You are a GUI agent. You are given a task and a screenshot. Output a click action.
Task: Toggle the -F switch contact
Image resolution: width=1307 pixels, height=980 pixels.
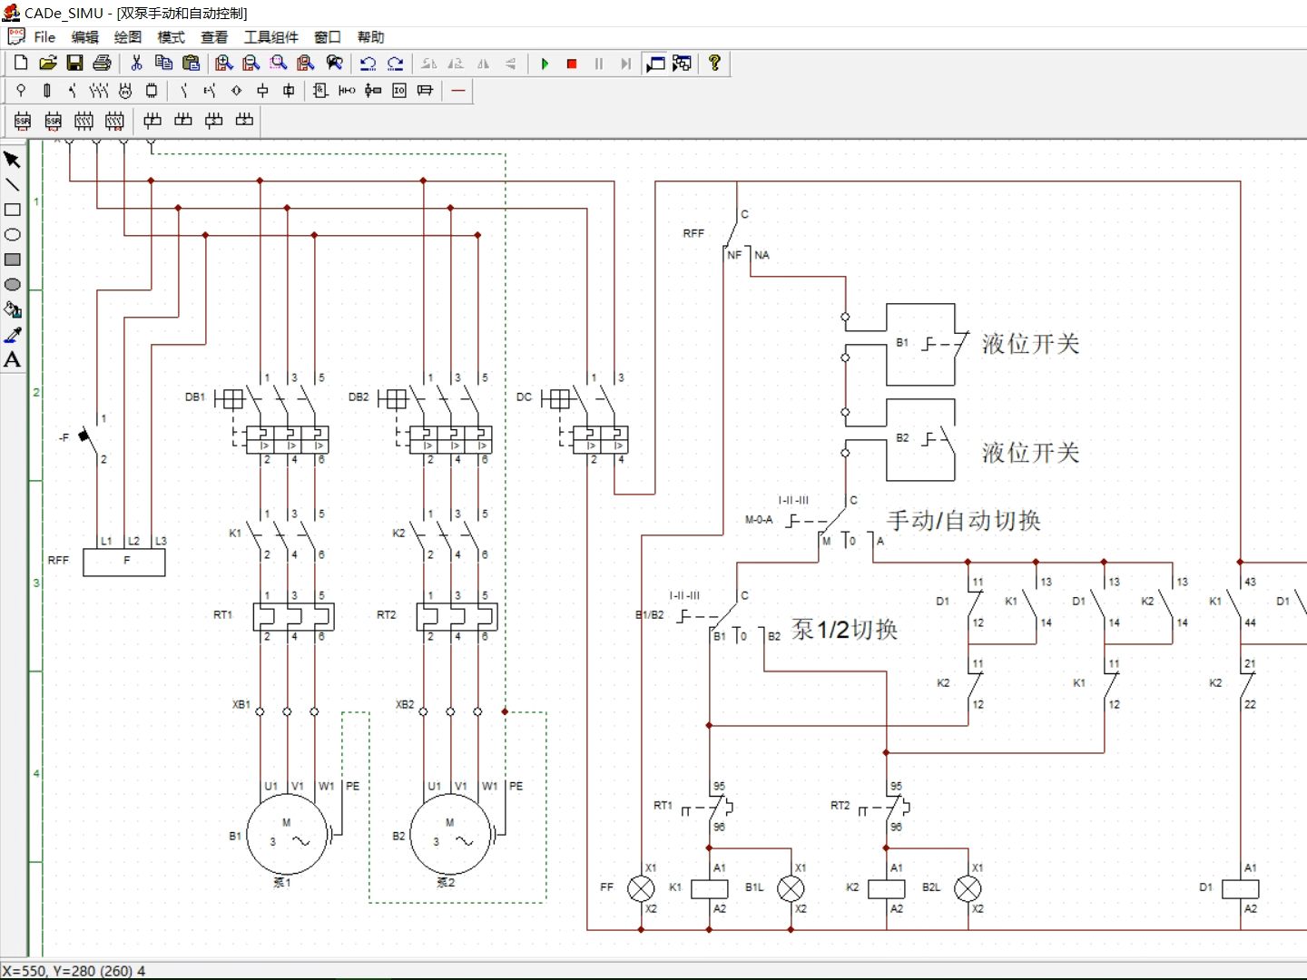click(x=85, y=436)
